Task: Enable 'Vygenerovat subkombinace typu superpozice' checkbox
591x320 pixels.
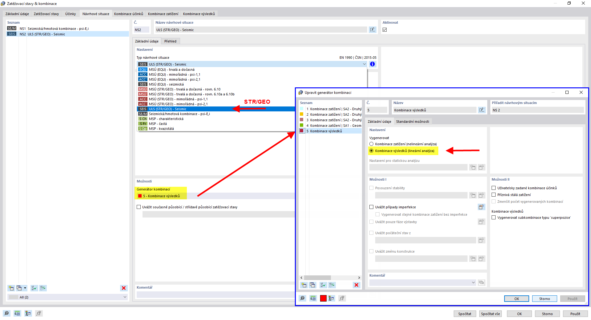Action: pos(494,218)
